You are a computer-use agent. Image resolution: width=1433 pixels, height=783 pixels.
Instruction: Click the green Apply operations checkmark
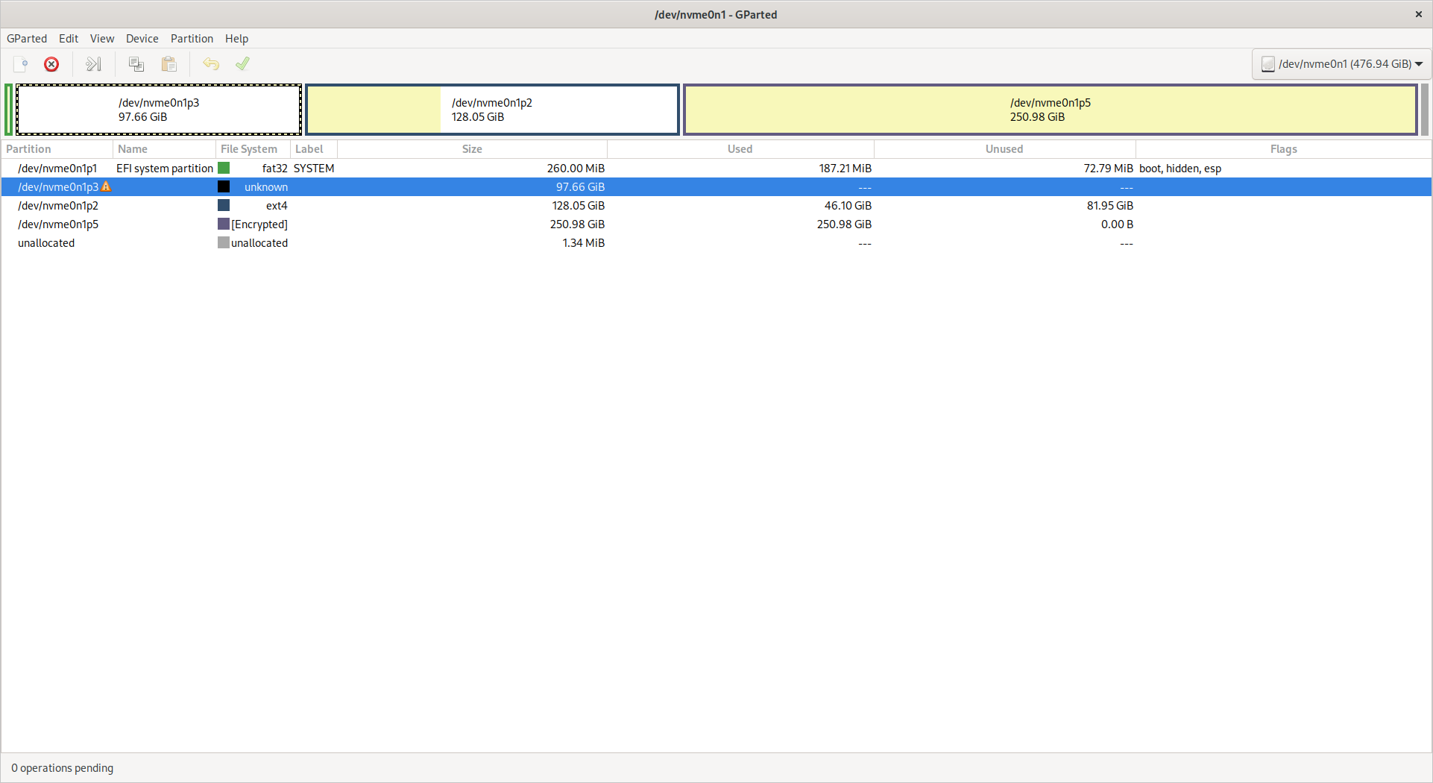(242, 64)
